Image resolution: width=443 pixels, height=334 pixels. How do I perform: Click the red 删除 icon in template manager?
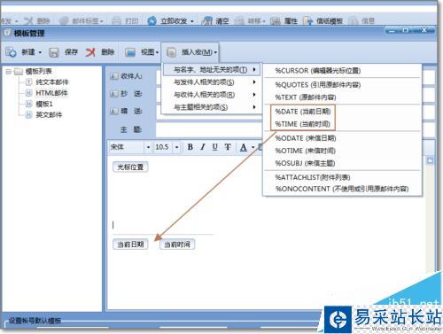point(90,52)
